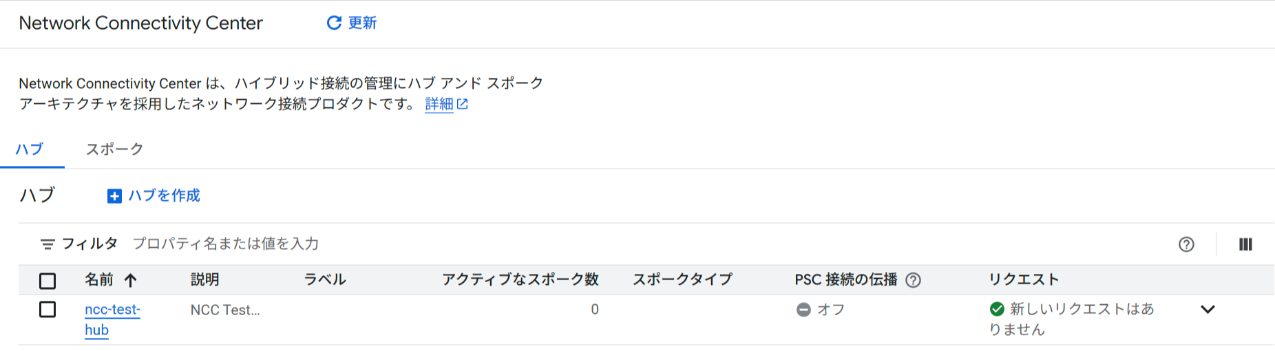The height and width of the screenshot is (351, 1275).
Task: Open the column display options icon
Action: 1245,244
